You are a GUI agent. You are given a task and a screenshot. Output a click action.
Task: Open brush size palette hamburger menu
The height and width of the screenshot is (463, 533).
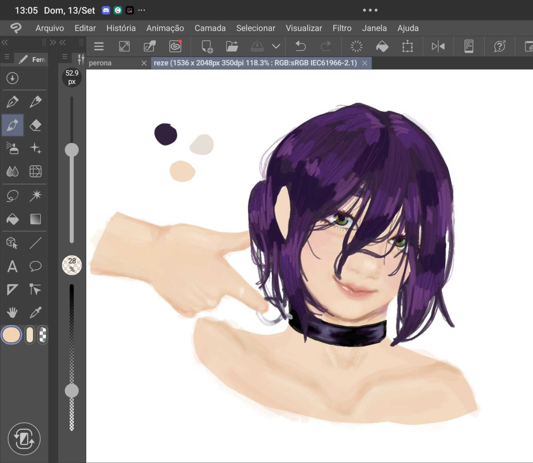(x=65, y=57)
